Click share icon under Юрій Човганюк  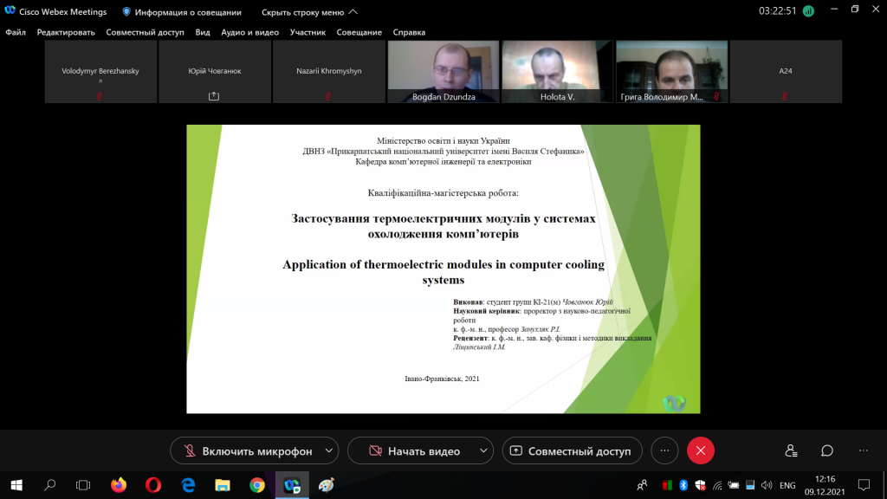[x=214, y=96]
